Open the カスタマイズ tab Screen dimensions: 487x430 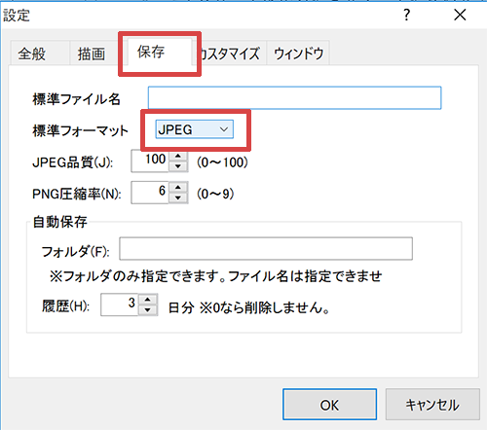click(231, 54)
